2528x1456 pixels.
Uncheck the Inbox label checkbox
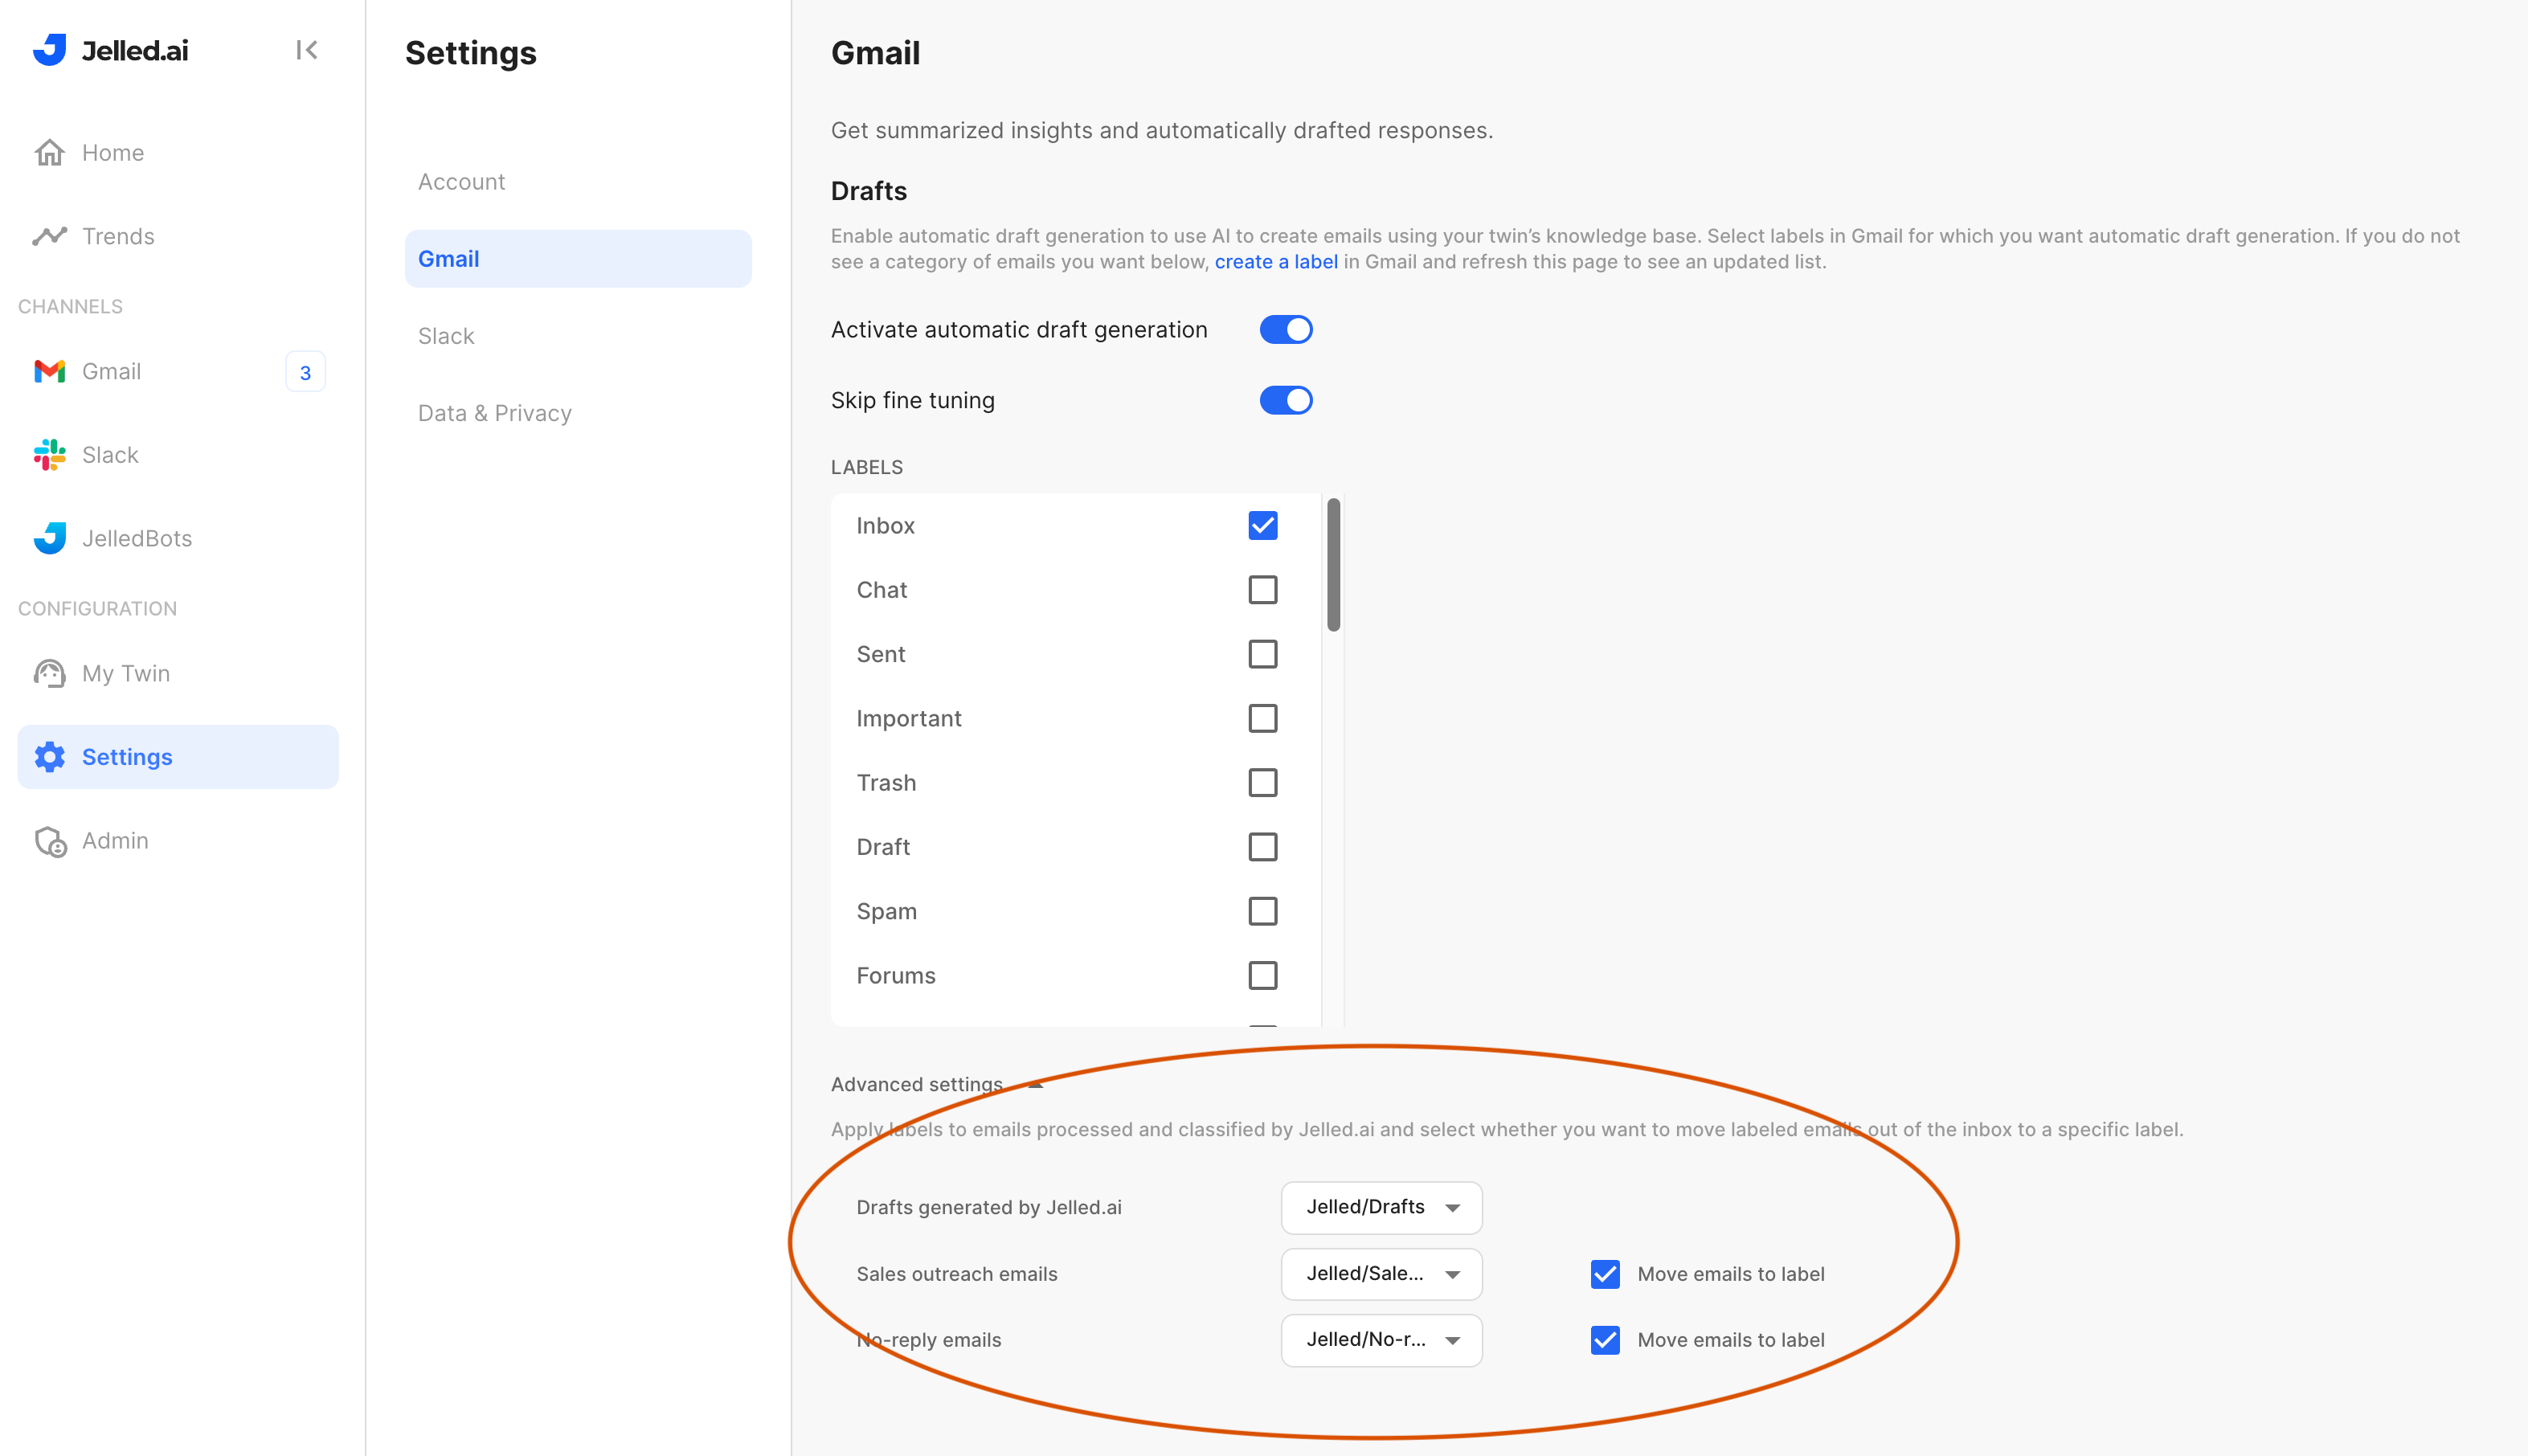[x=1262, y=526]
